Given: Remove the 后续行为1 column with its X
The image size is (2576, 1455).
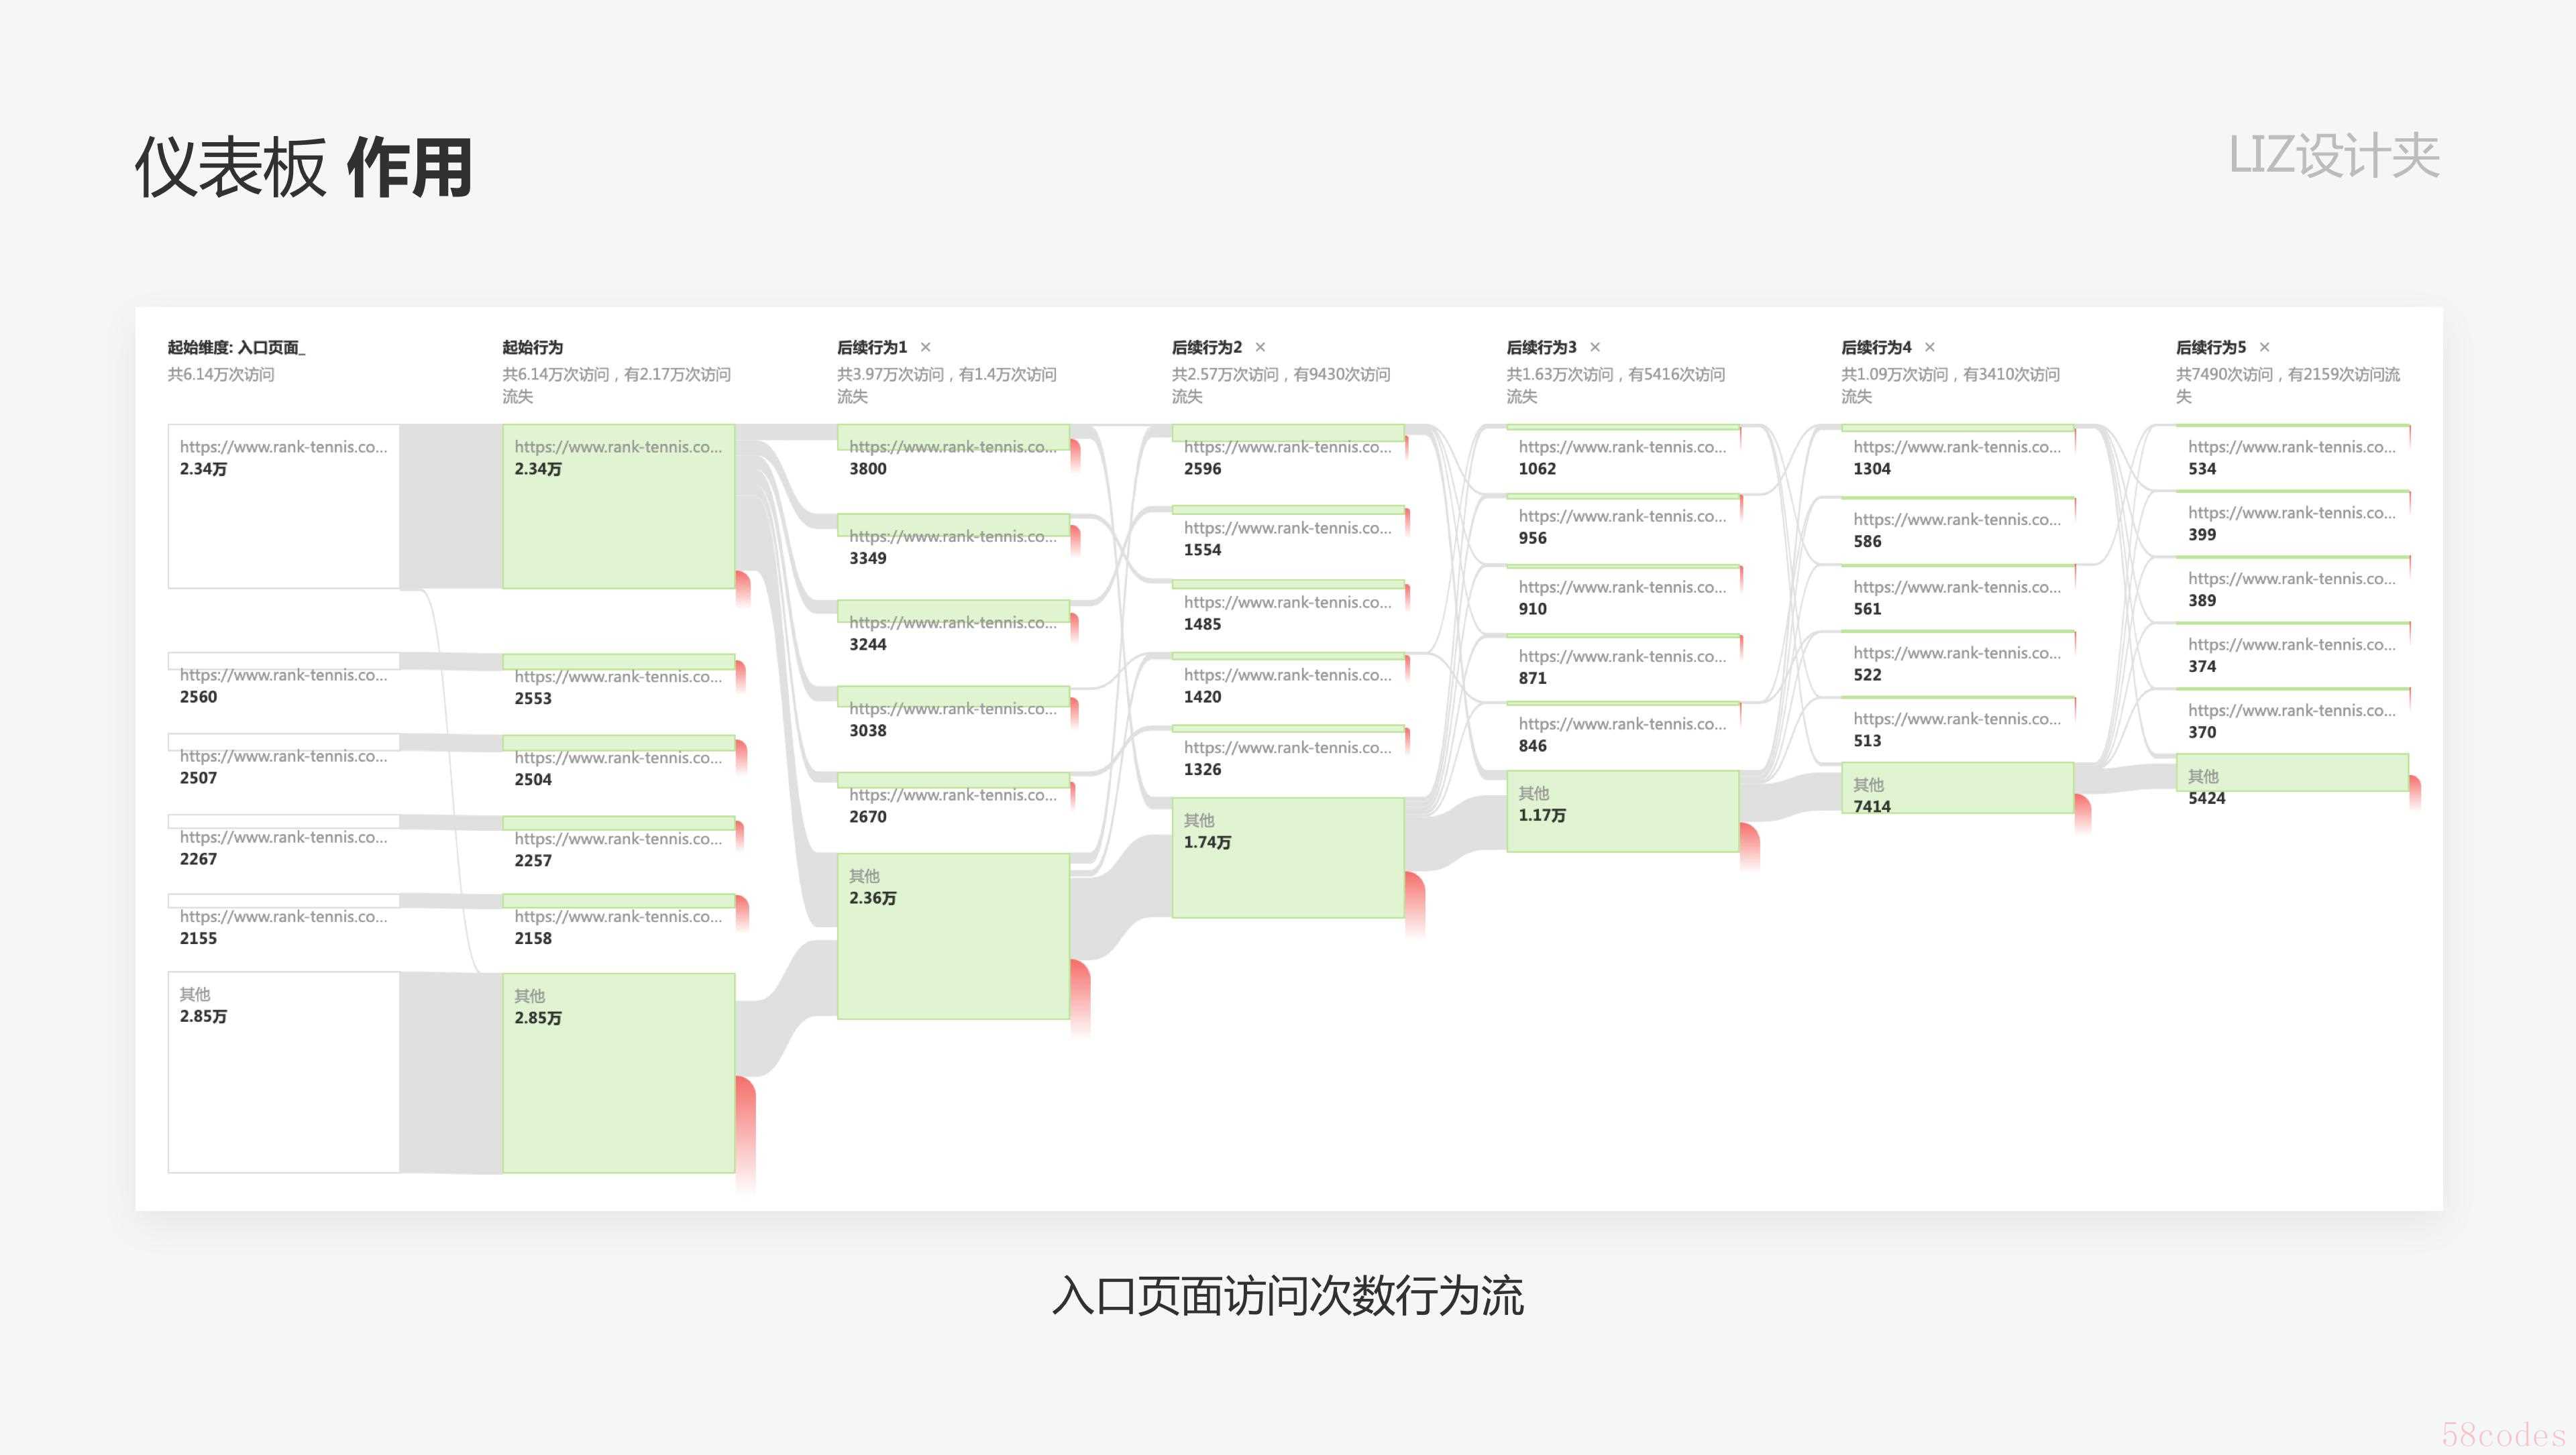Looking at the screenshot, I should click(x=925, y=348).
